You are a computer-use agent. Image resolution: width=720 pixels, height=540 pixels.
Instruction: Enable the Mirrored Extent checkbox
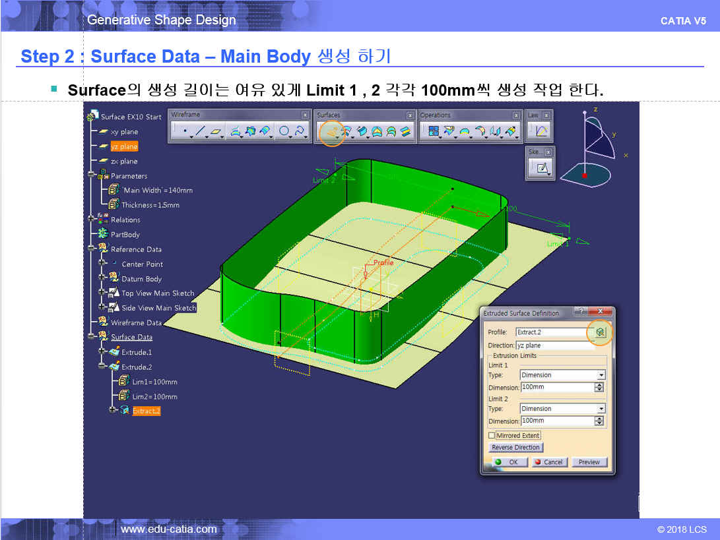[492, 436]
